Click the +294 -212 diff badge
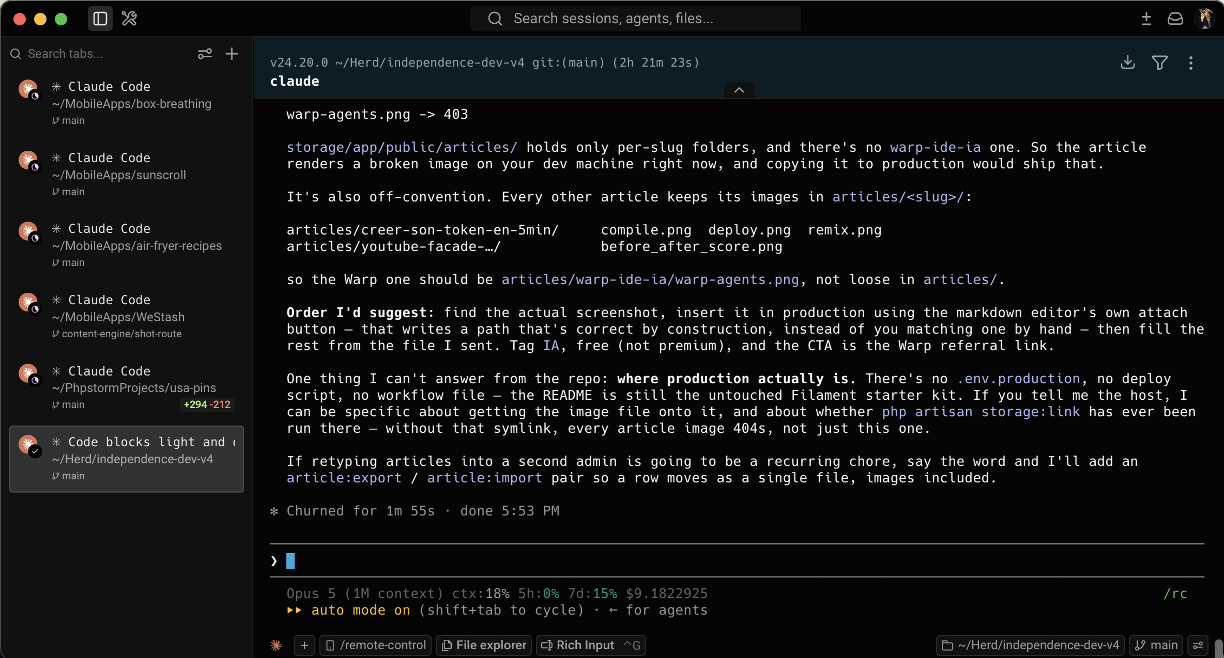The height and width of the screenshot is (658, 1224). click(207, 404)
